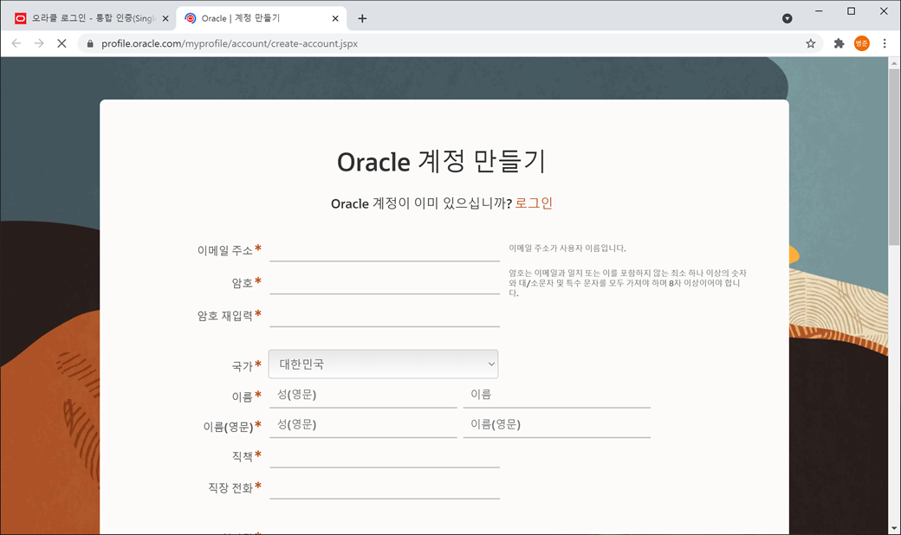Click the hint 이메일 주소가 사용자 이름입니다
Screen dimensions: 901x535
coord(567,248)
